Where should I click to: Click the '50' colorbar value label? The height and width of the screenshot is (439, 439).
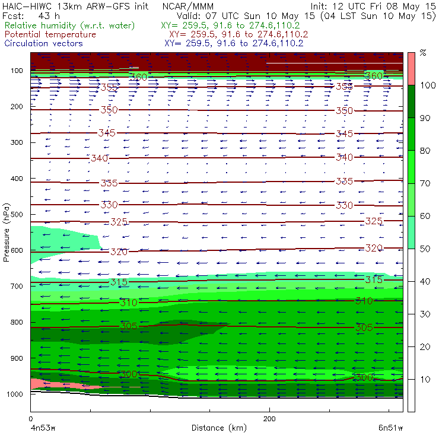(x=425, y=249)
